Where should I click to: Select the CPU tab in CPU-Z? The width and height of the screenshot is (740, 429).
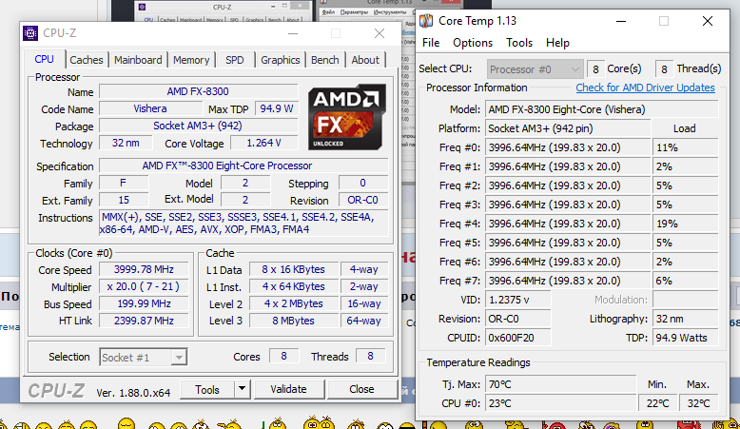(44, 59)
